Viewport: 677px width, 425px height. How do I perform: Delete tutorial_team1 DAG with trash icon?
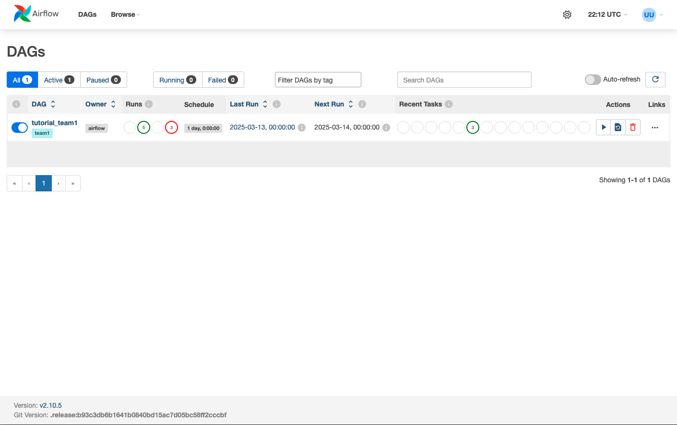click(633, 127)
